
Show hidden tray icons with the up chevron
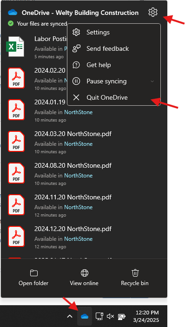click(x=70, y=316)
